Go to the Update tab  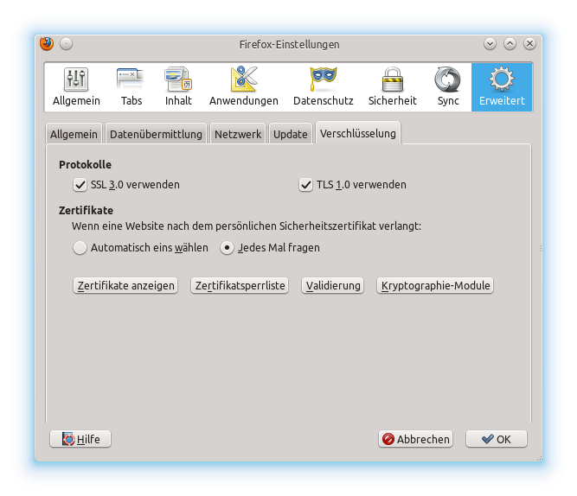coord(290,134)
